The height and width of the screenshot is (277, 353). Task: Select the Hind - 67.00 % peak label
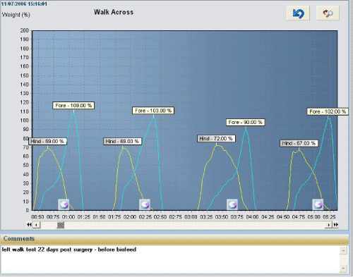(299, 143)
